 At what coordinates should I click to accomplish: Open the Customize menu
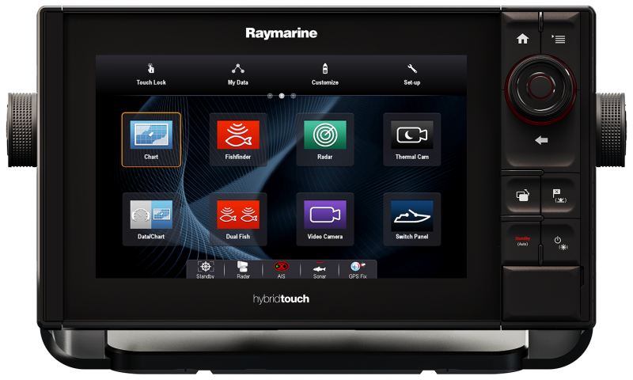coord(325,74)
